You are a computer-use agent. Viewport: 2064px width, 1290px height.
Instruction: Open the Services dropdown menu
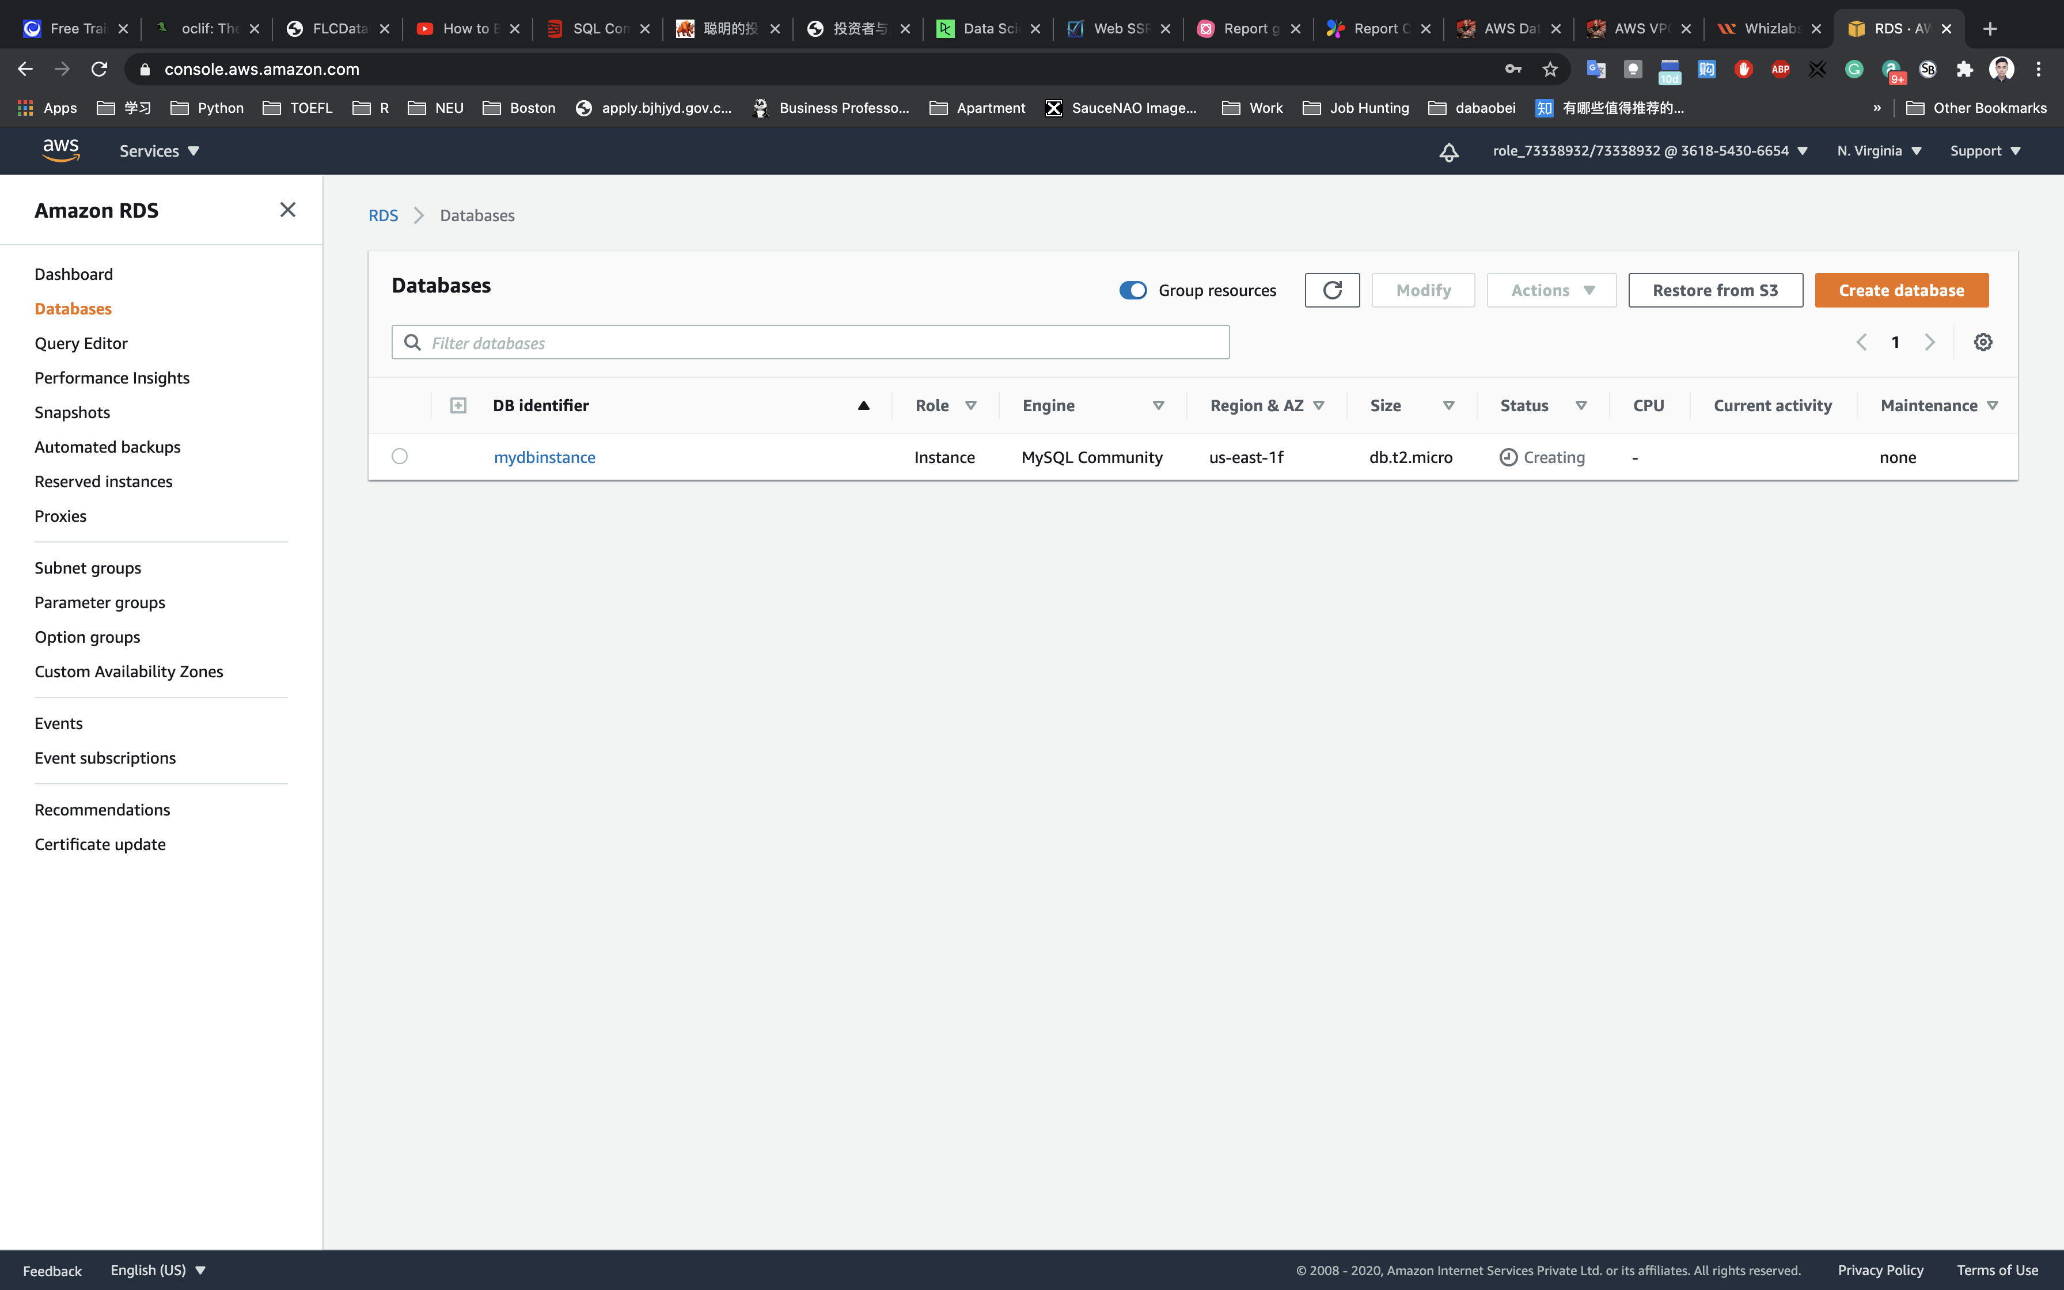tap(158, 151)
